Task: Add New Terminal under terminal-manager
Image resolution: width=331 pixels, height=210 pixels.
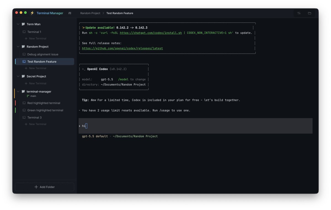Action: click(x=35, y=124)
